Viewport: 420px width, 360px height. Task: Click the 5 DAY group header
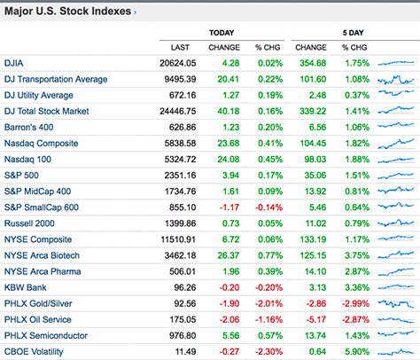pyautogui.click(x=353, y=33)
